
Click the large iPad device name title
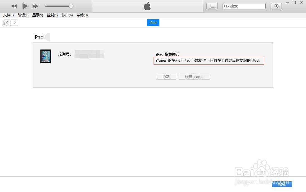(x=38, y=37)
